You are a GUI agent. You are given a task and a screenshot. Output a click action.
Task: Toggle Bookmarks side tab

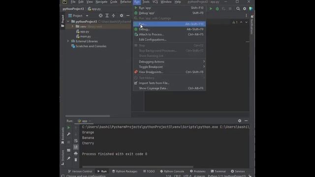point(63,136)
